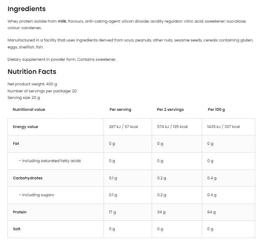Image resolution: width=263 pixels, height=245 pixels.
Task: Click the 34 g protein value
Action: (161, 212)
